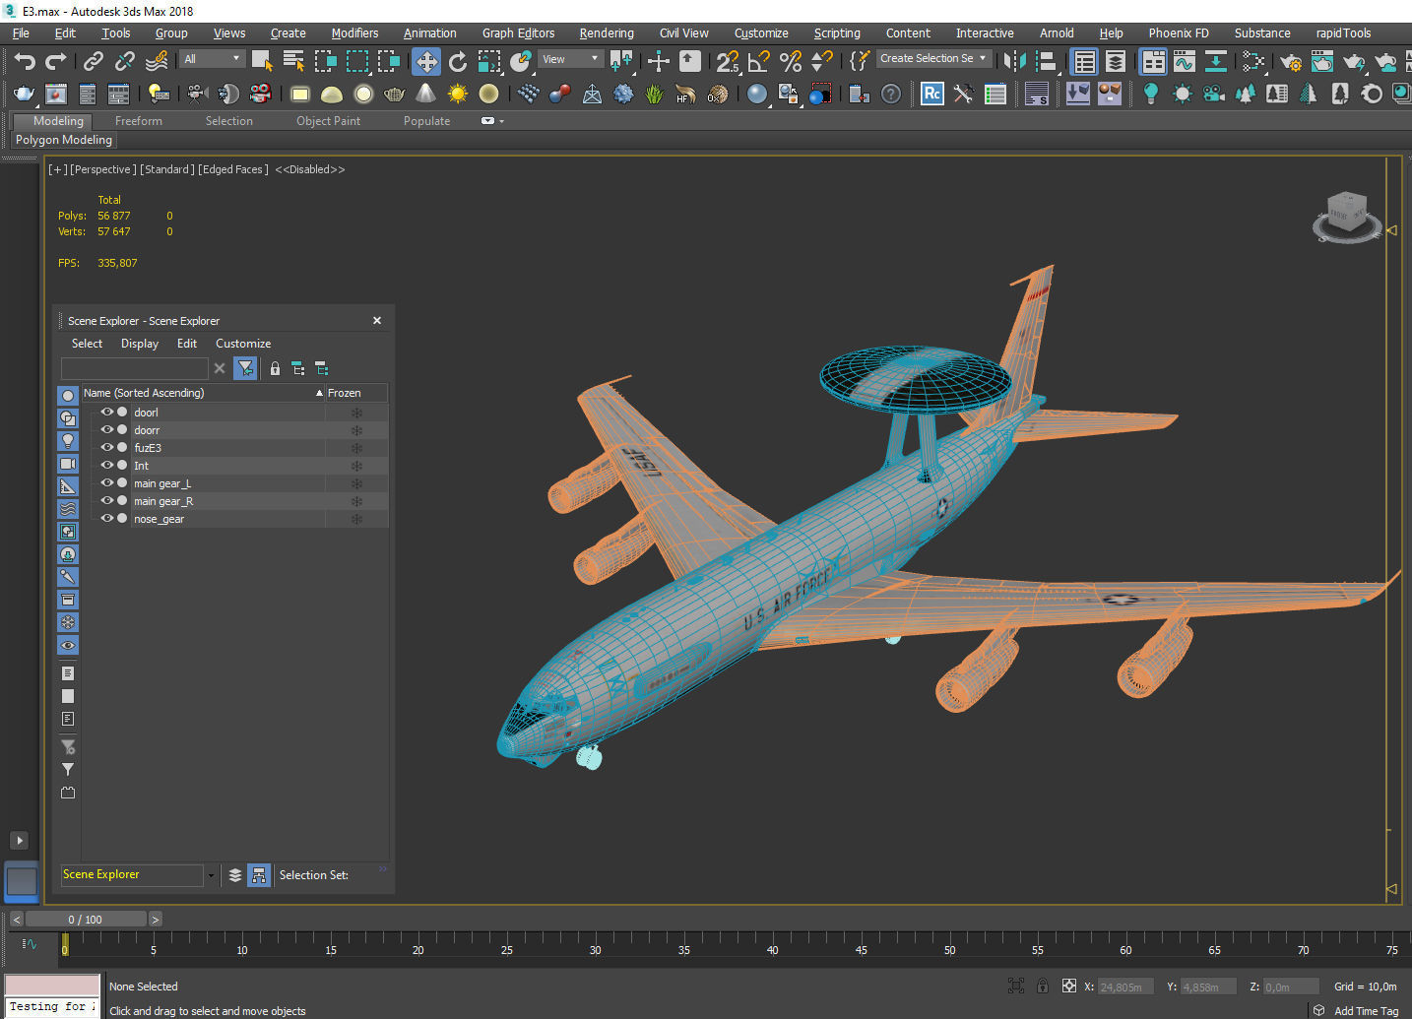Viewport: 1412px width, 1019px height.
Task: Click the grass plant icon
Action: click(x=655, y=94)
